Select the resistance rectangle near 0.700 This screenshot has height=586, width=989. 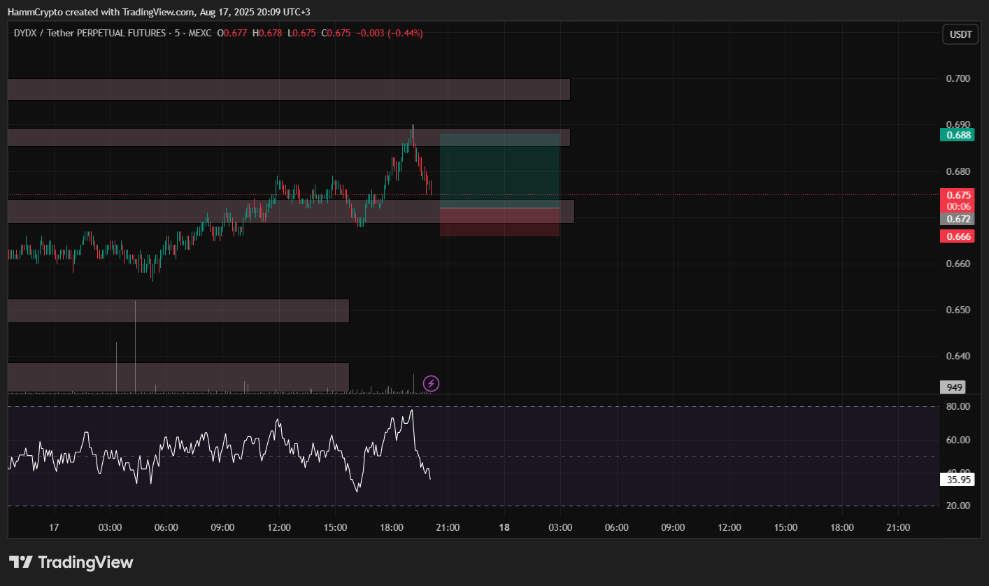pyautogui.click(x=289, y=90)
